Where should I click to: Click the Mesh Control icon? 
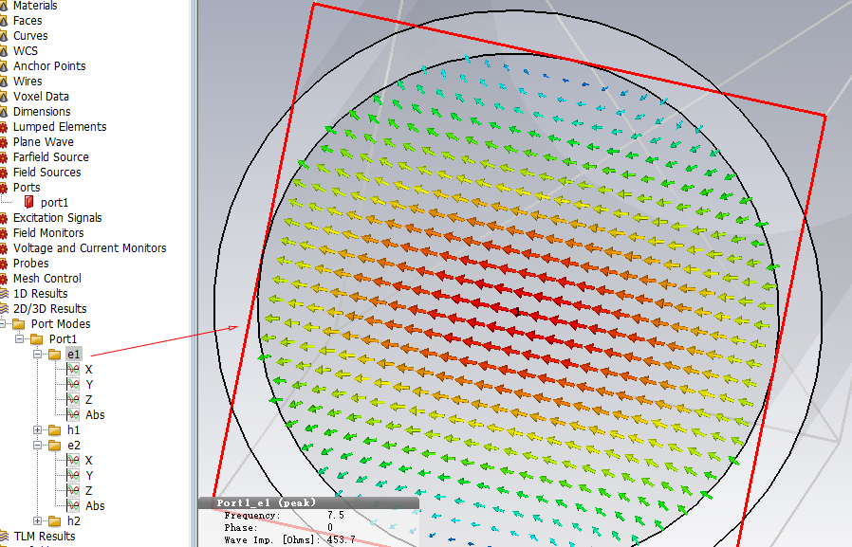tap(3, 279)
